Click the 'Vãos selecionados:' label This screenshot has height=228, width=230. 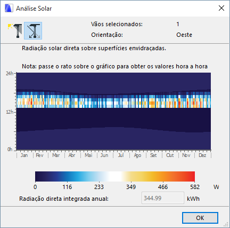(117, 24)
